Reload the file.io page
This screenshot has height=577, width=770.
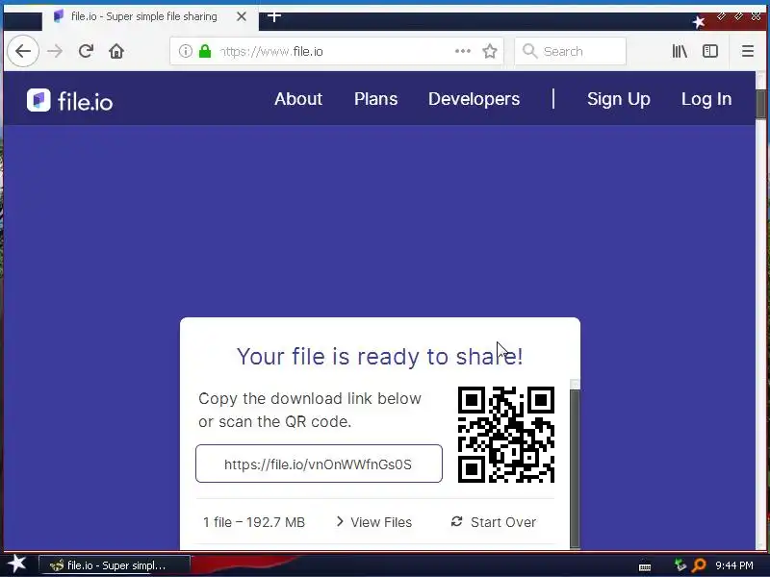pos(86,51)
